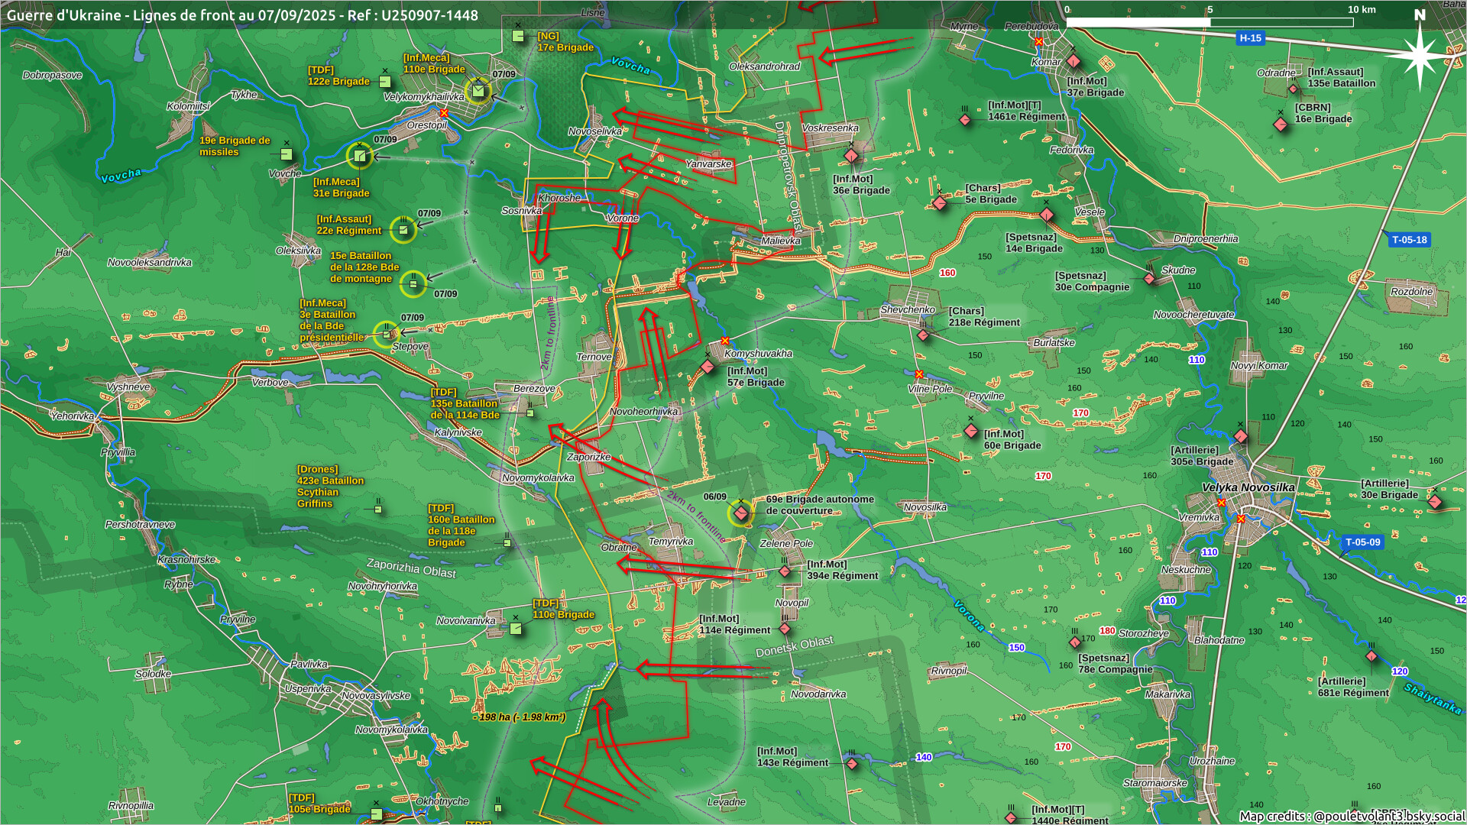Click the -198 ha area change label
Viewport: 1467px width, 825px height.
click(520, 717)
